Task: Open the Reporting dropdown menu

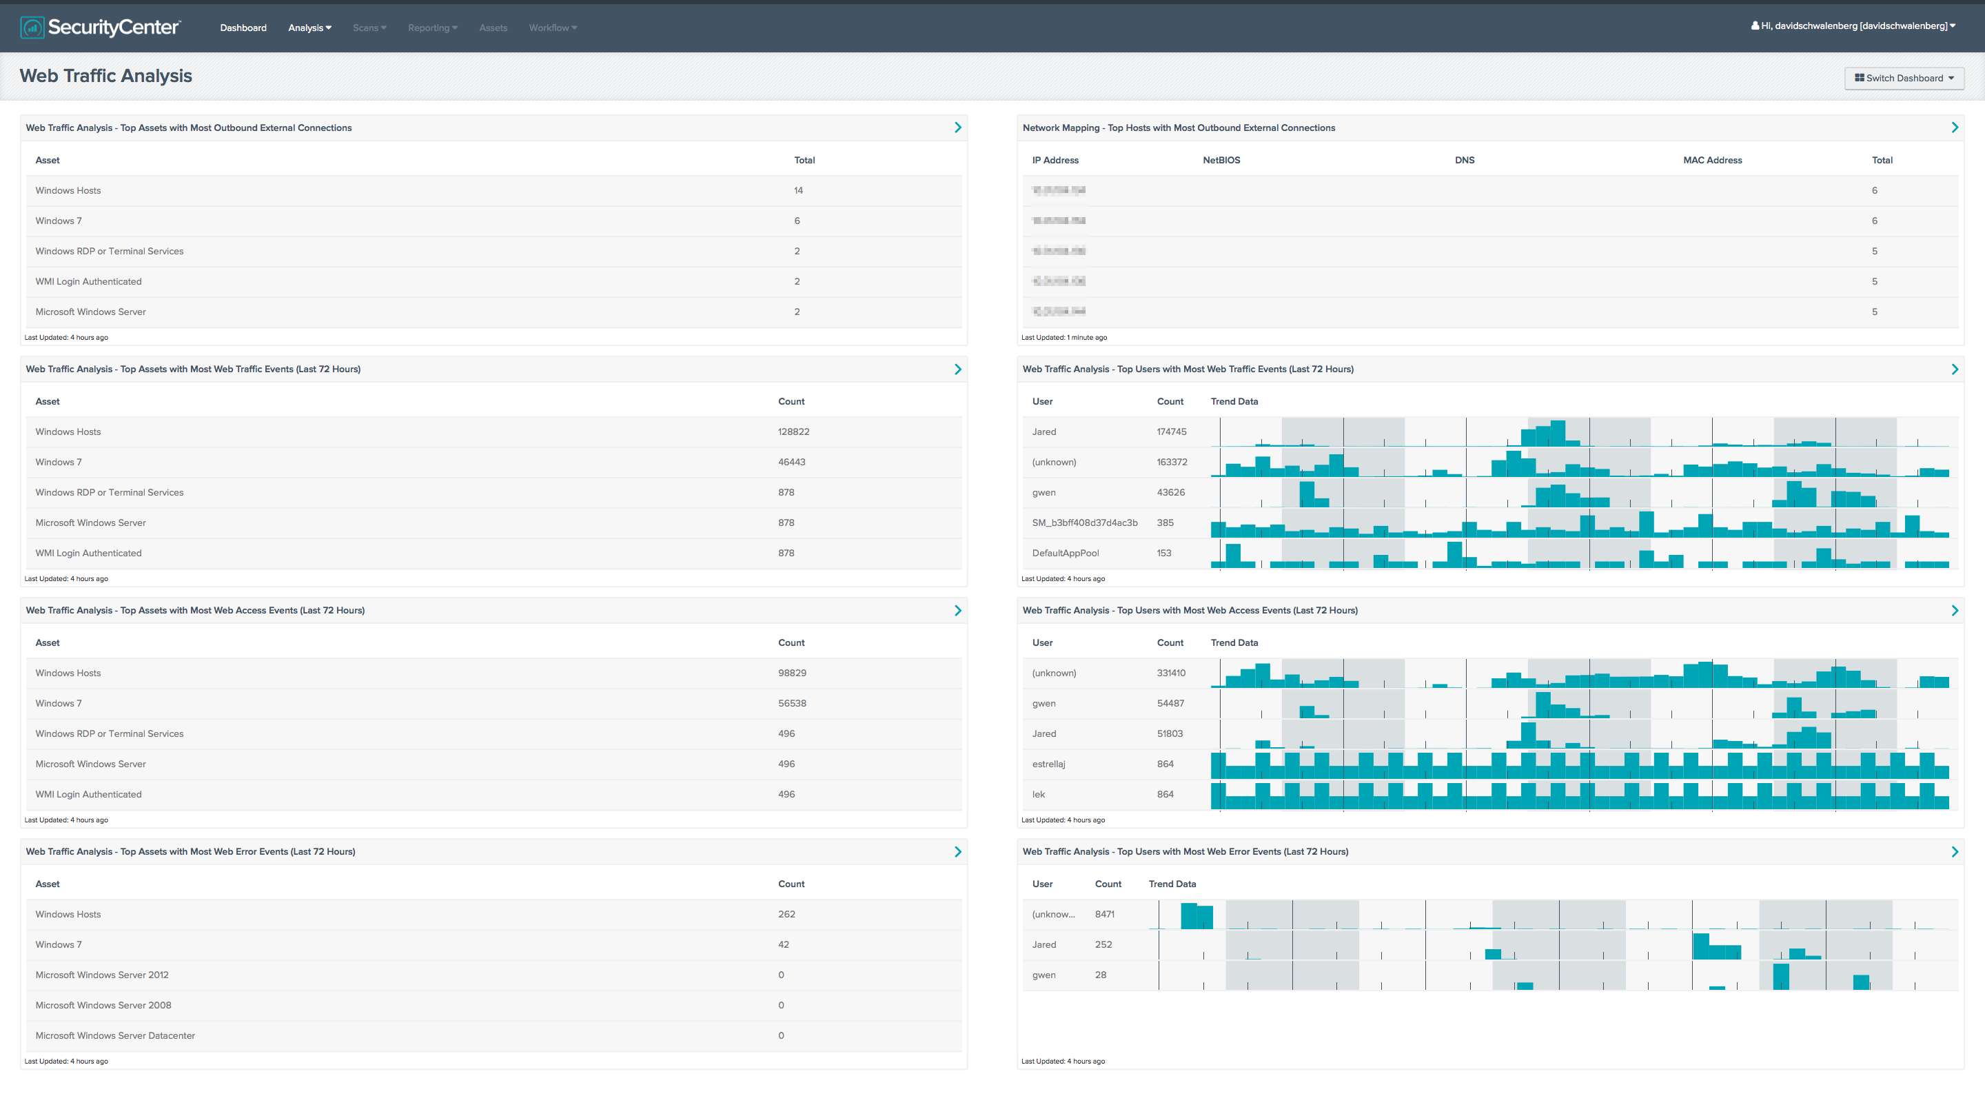Action: click(431, 27)
